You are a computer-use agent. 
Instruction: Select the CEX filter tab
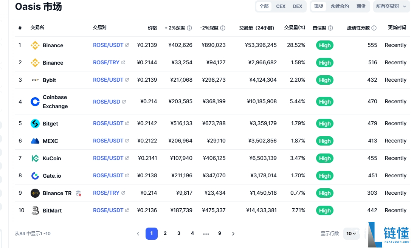tap(281, 6)
